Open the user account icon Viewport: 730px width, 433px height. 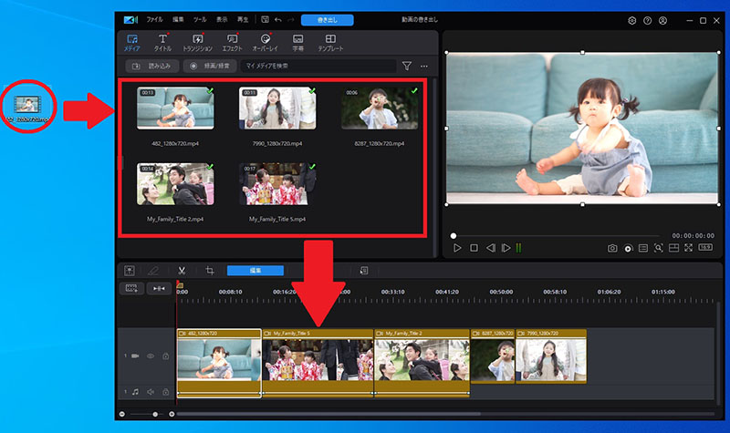click(663, 20)
